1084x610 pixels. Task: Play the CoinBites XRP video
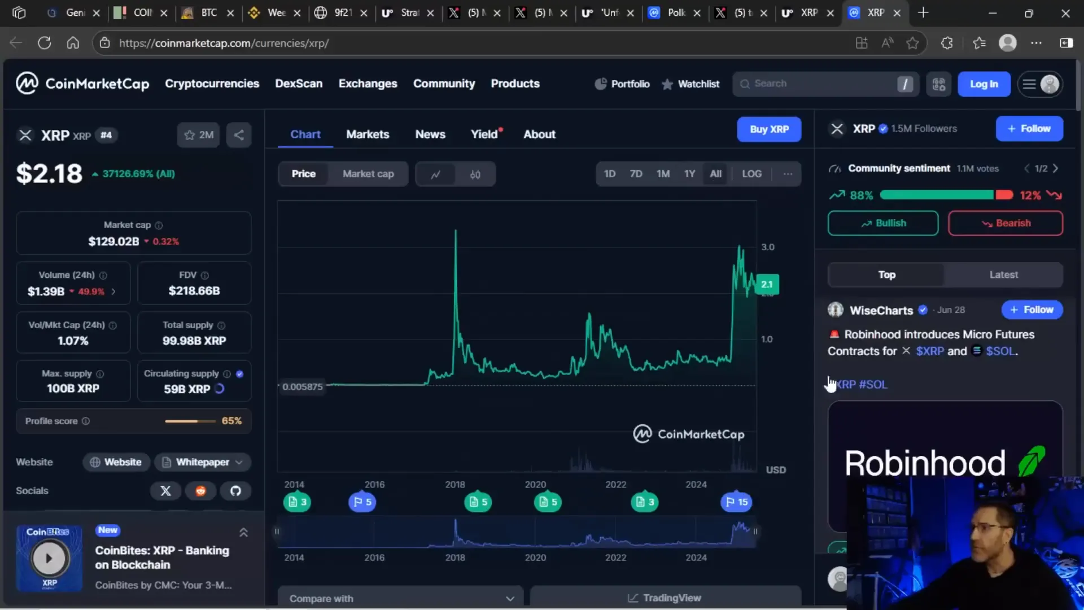(49, 558)
